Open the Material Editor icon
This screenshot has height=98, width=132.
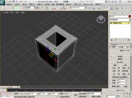tap(117, 8)
